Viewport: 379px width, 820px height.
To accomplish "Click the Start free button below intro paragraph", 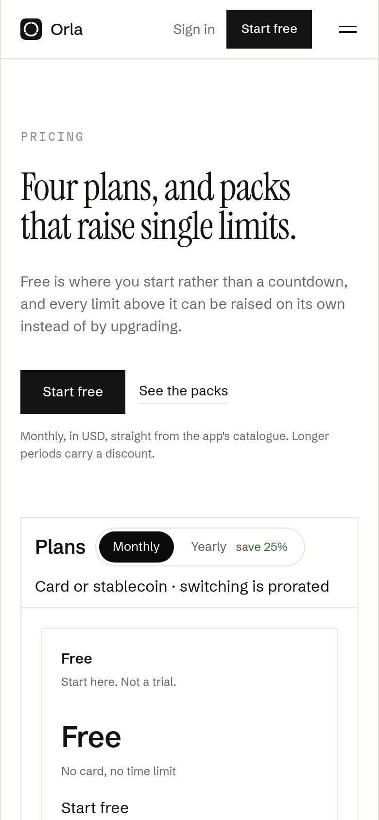I will 73,392.
